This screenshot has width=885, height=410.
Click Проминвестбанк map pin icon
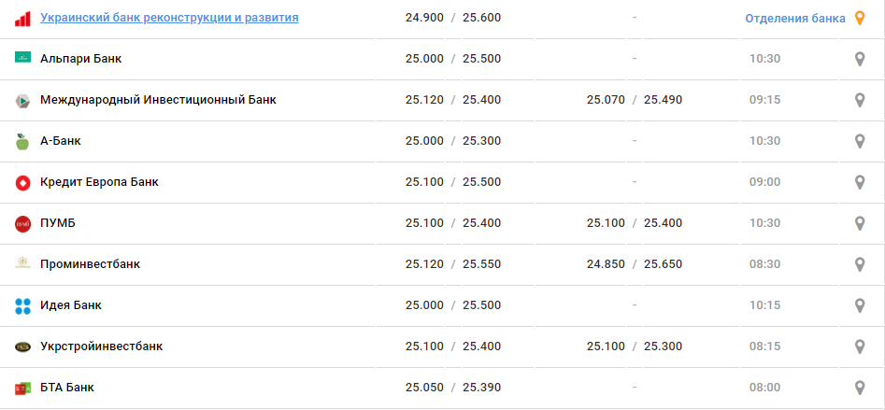pos(861,264)
